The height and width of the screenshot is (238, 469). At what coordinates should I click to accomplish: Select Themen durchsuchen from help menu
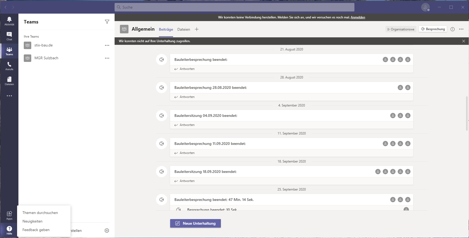coord(40,213)
